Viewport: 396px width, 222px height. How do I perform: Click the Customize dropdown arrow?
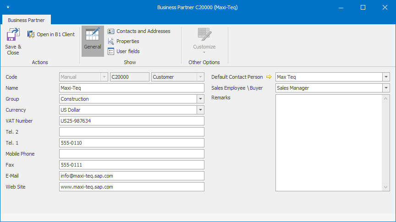(x=204, y=53)
